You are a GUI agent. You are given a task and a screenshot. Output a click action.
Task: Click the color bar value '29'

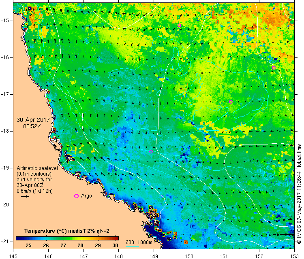[98, 246]
